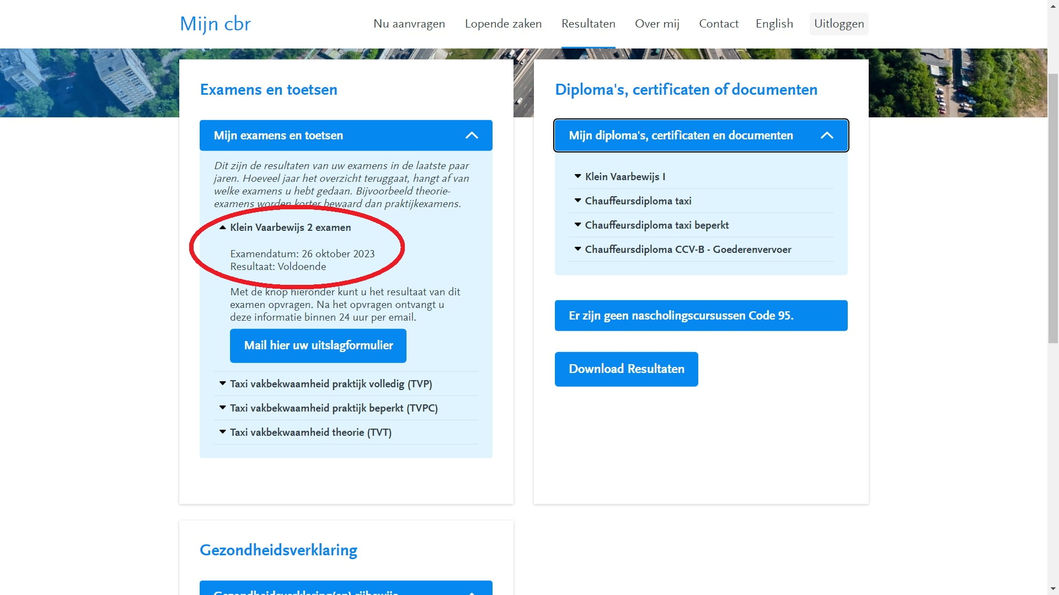Click the Uitloggen button
This screenshot has width=1059, height=595.
click(x=838, y=24)
